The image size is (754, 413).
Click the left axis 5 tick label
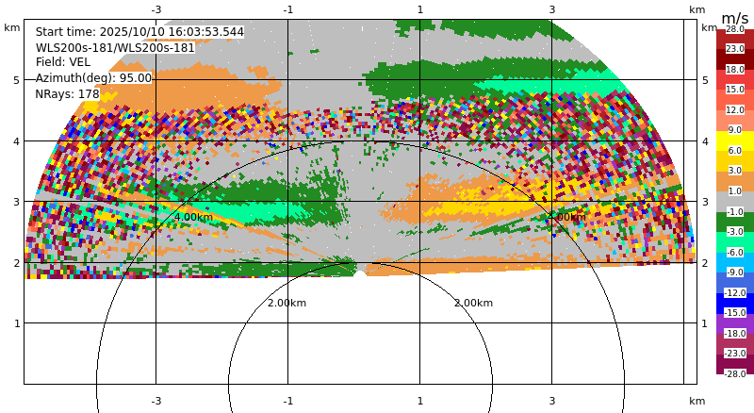point(17,80)
